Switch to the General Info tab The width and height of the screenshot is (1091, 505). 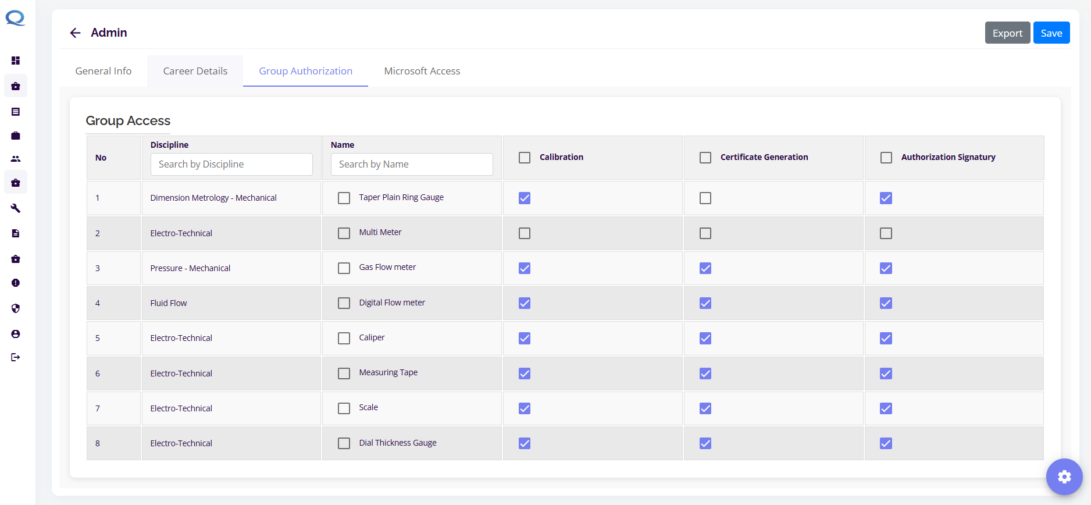104,71
